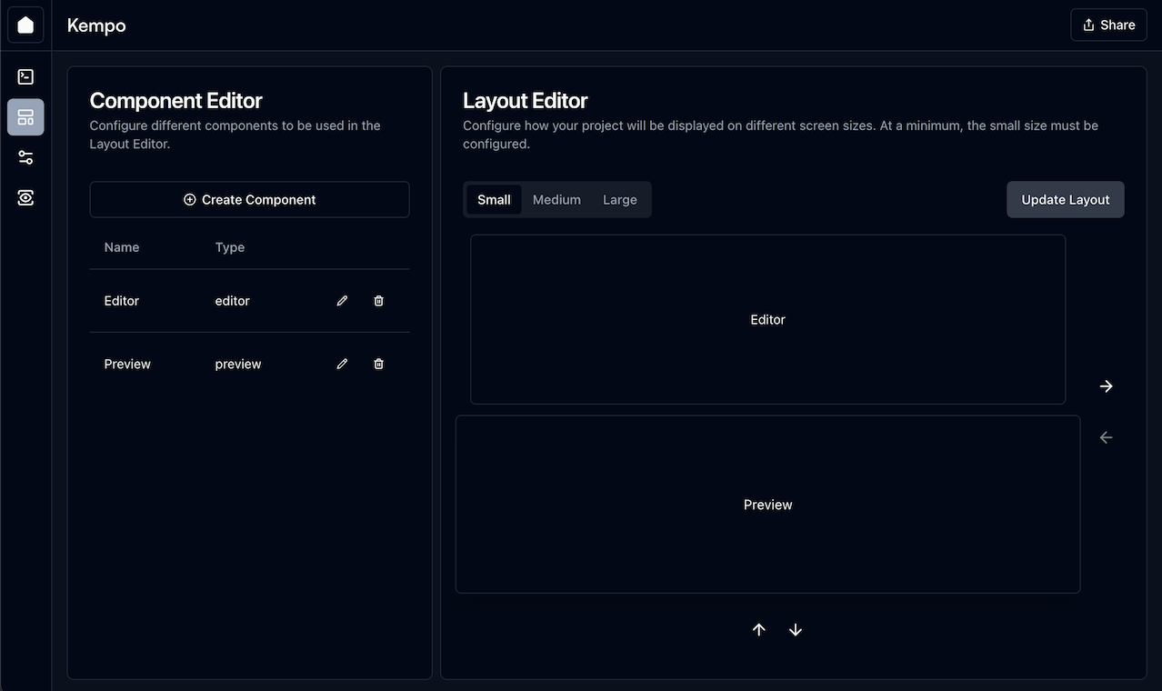Viewport: 1162px width, 691px height.
Task: Click the down arrow below the layout
Action: [796, 630]
